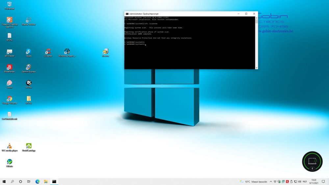Select the Copernic Desktop Search 6 shortcut
The height and width of the screenshot is (185, 329).
[x=10, y=20]
